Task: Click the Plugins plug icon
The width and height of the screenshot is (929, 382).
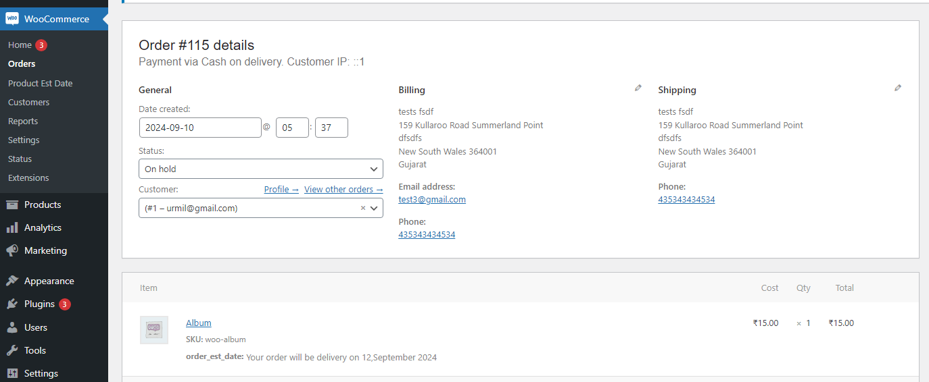Action: (x=12, y=304)
